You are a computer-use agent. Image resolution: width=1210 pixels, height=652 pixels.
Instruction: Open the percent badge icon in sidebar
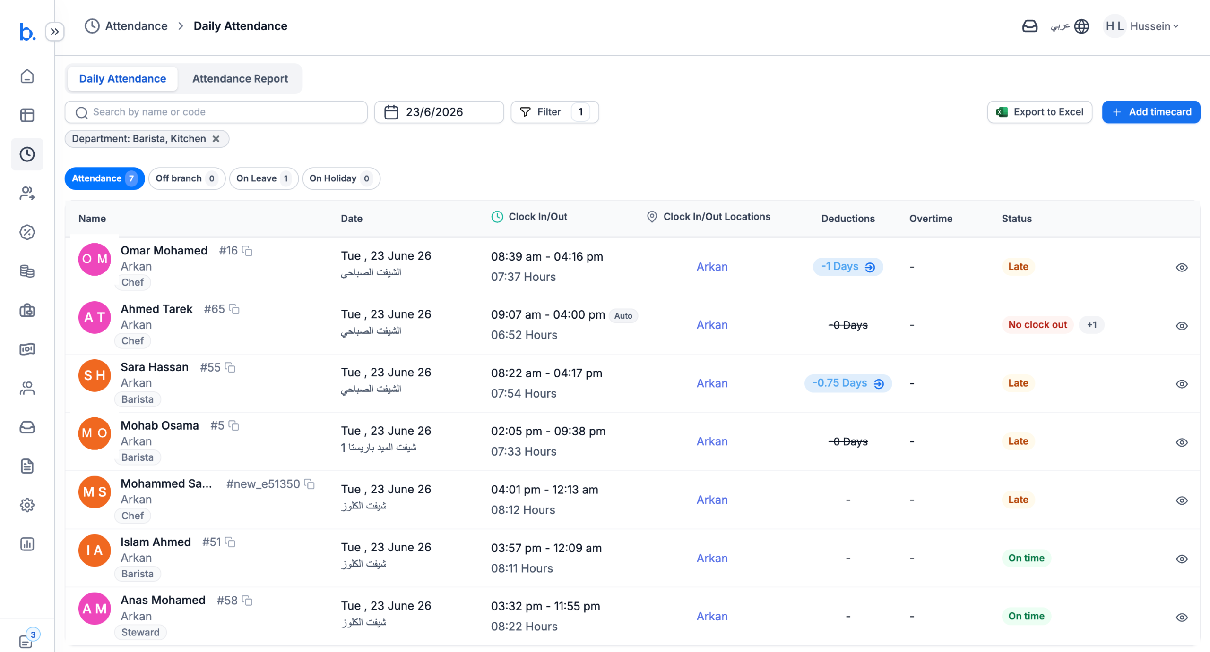27,232
